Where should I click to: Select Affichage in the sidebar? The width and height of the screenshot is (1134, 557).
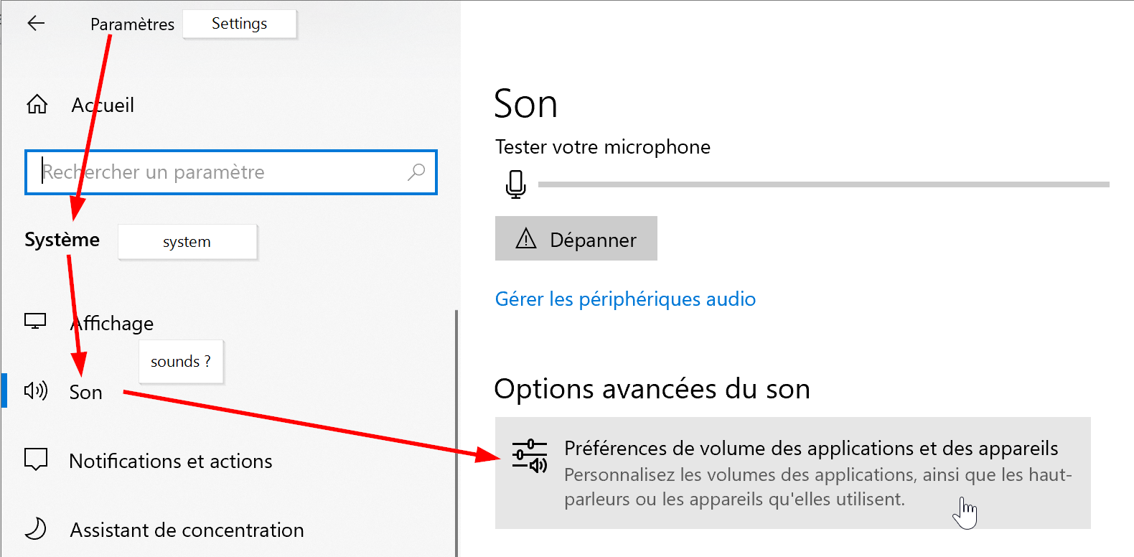pyautogui.click(x=112, y=324)
